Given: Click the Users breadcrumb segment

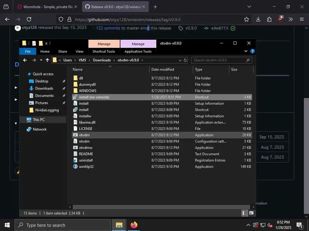Looking at the screenshot, I should point(68,60).
